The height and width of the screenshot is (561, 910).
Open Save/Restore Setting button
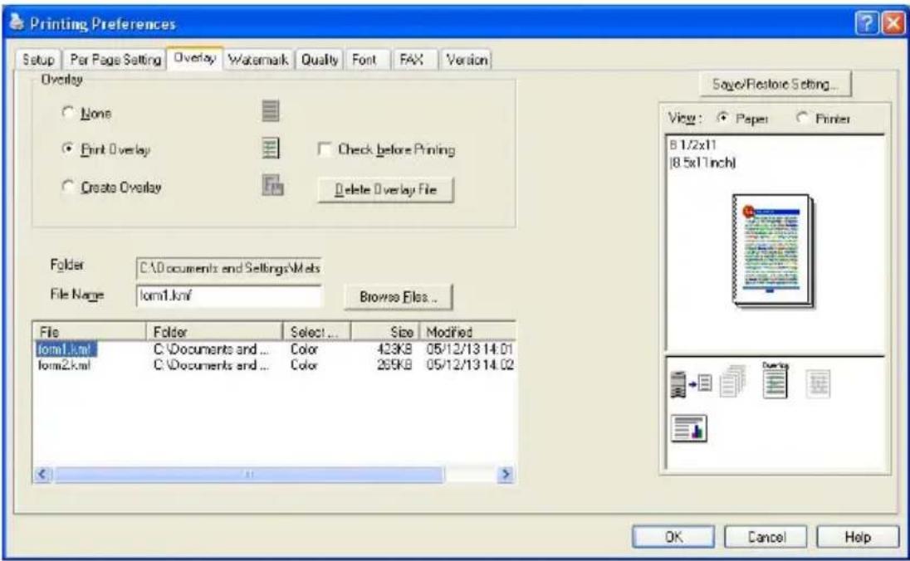click(x=775, y=84)
